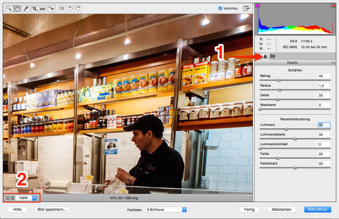Click the Luminanz value field showing 37

(x=324, y=125)
